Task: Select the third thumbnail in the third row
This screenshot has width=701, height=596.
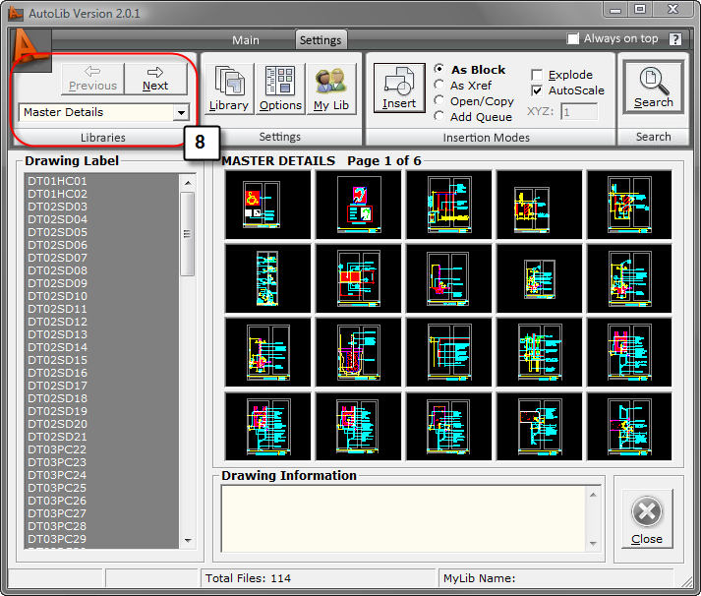Action: click(449, 352)
